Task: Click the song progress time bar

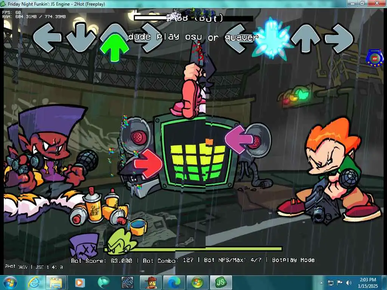Action: (193, 18)
